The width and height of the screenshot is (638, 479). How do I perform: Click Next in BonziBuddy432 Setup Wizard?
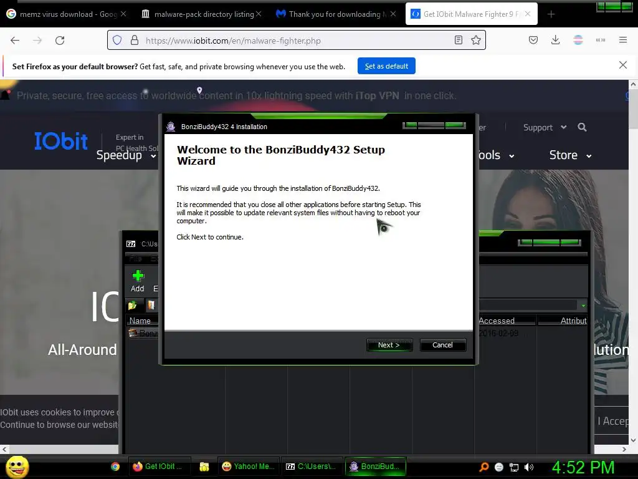click(x=389, y=345)
